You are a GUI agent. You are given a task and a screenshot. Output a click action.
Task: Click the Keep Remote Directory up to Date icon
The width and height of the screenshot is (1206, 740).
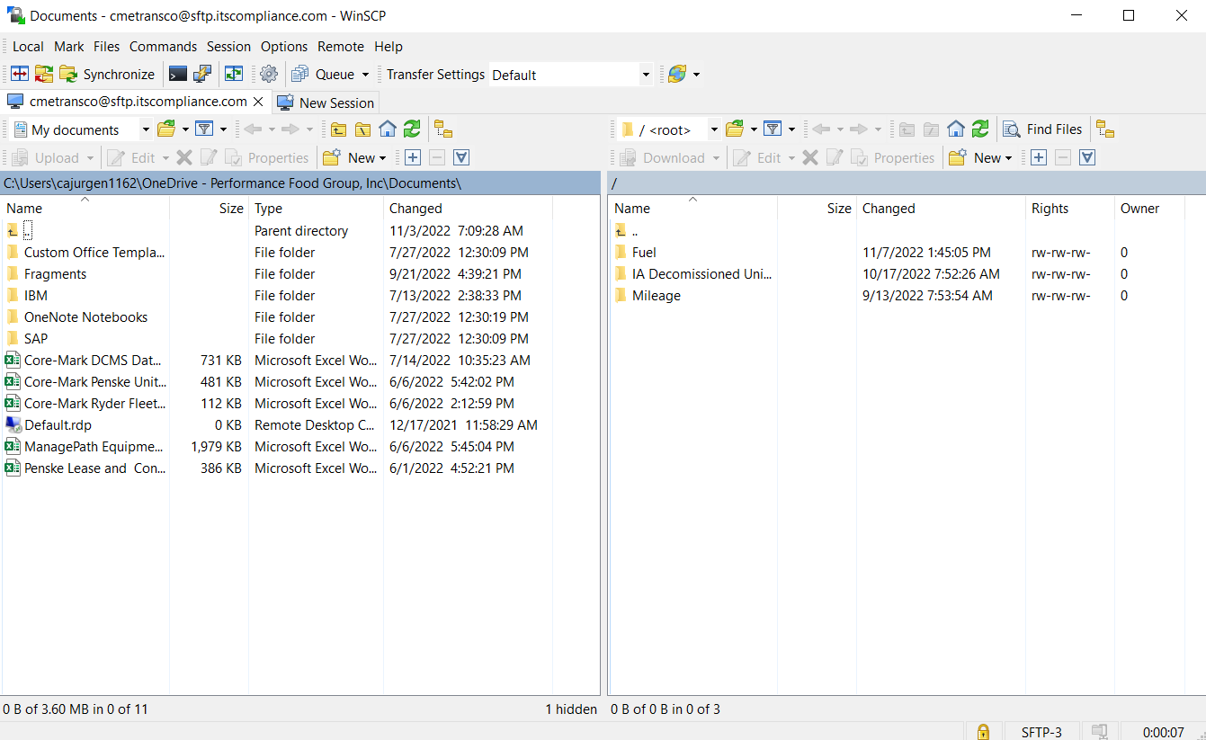(44, 75)
